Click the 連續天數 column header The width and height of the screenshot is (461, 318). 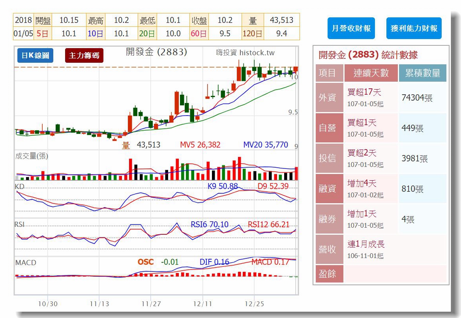371,73
